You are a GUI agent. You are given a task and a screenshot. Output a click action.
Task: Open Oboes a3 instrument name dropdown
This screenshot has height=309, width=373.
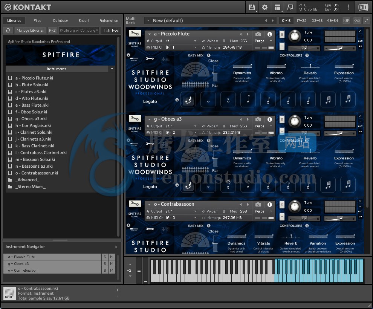point(150,119)
